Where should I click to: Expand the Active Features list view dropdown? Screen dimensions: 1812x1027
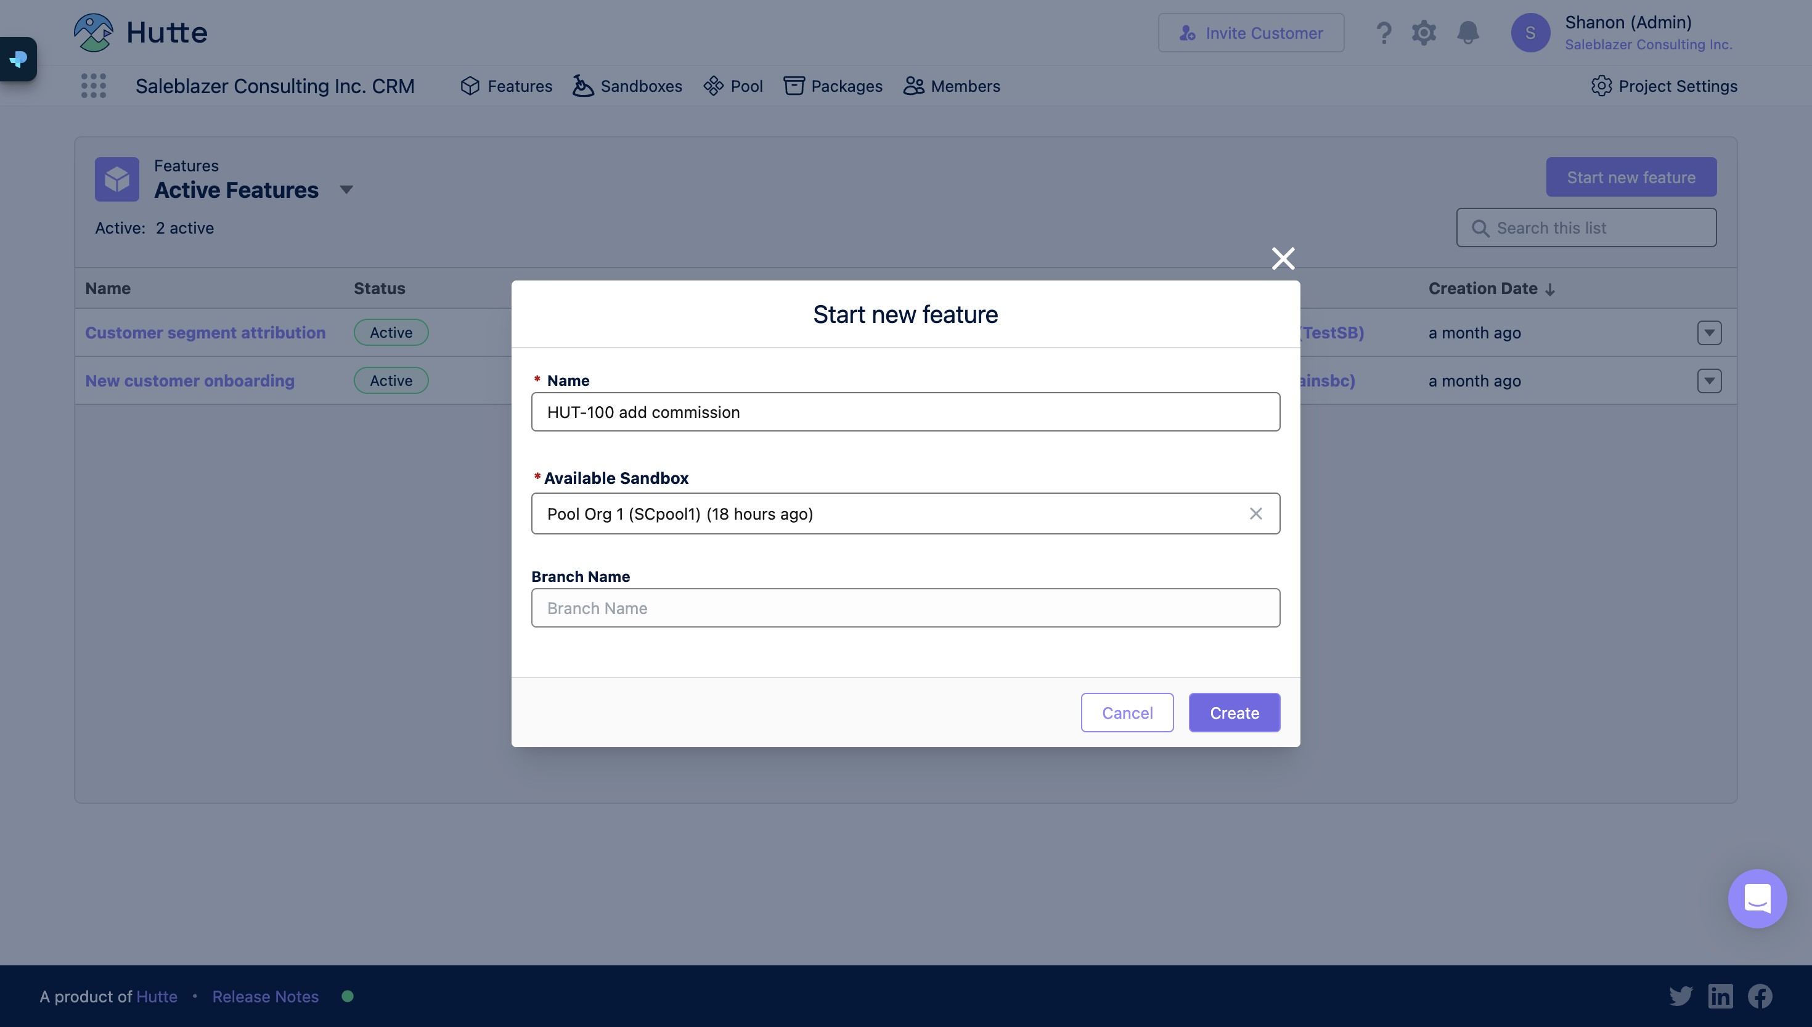(346, 190)
